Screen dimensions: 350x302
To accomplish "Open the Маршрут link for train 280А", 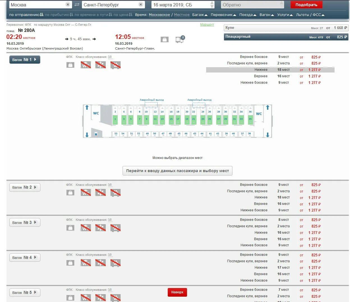I will point(207,25).
